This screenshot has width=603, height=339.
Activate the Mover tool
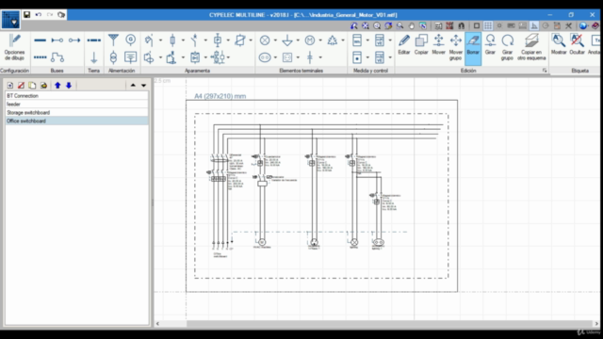coord(438,44)
